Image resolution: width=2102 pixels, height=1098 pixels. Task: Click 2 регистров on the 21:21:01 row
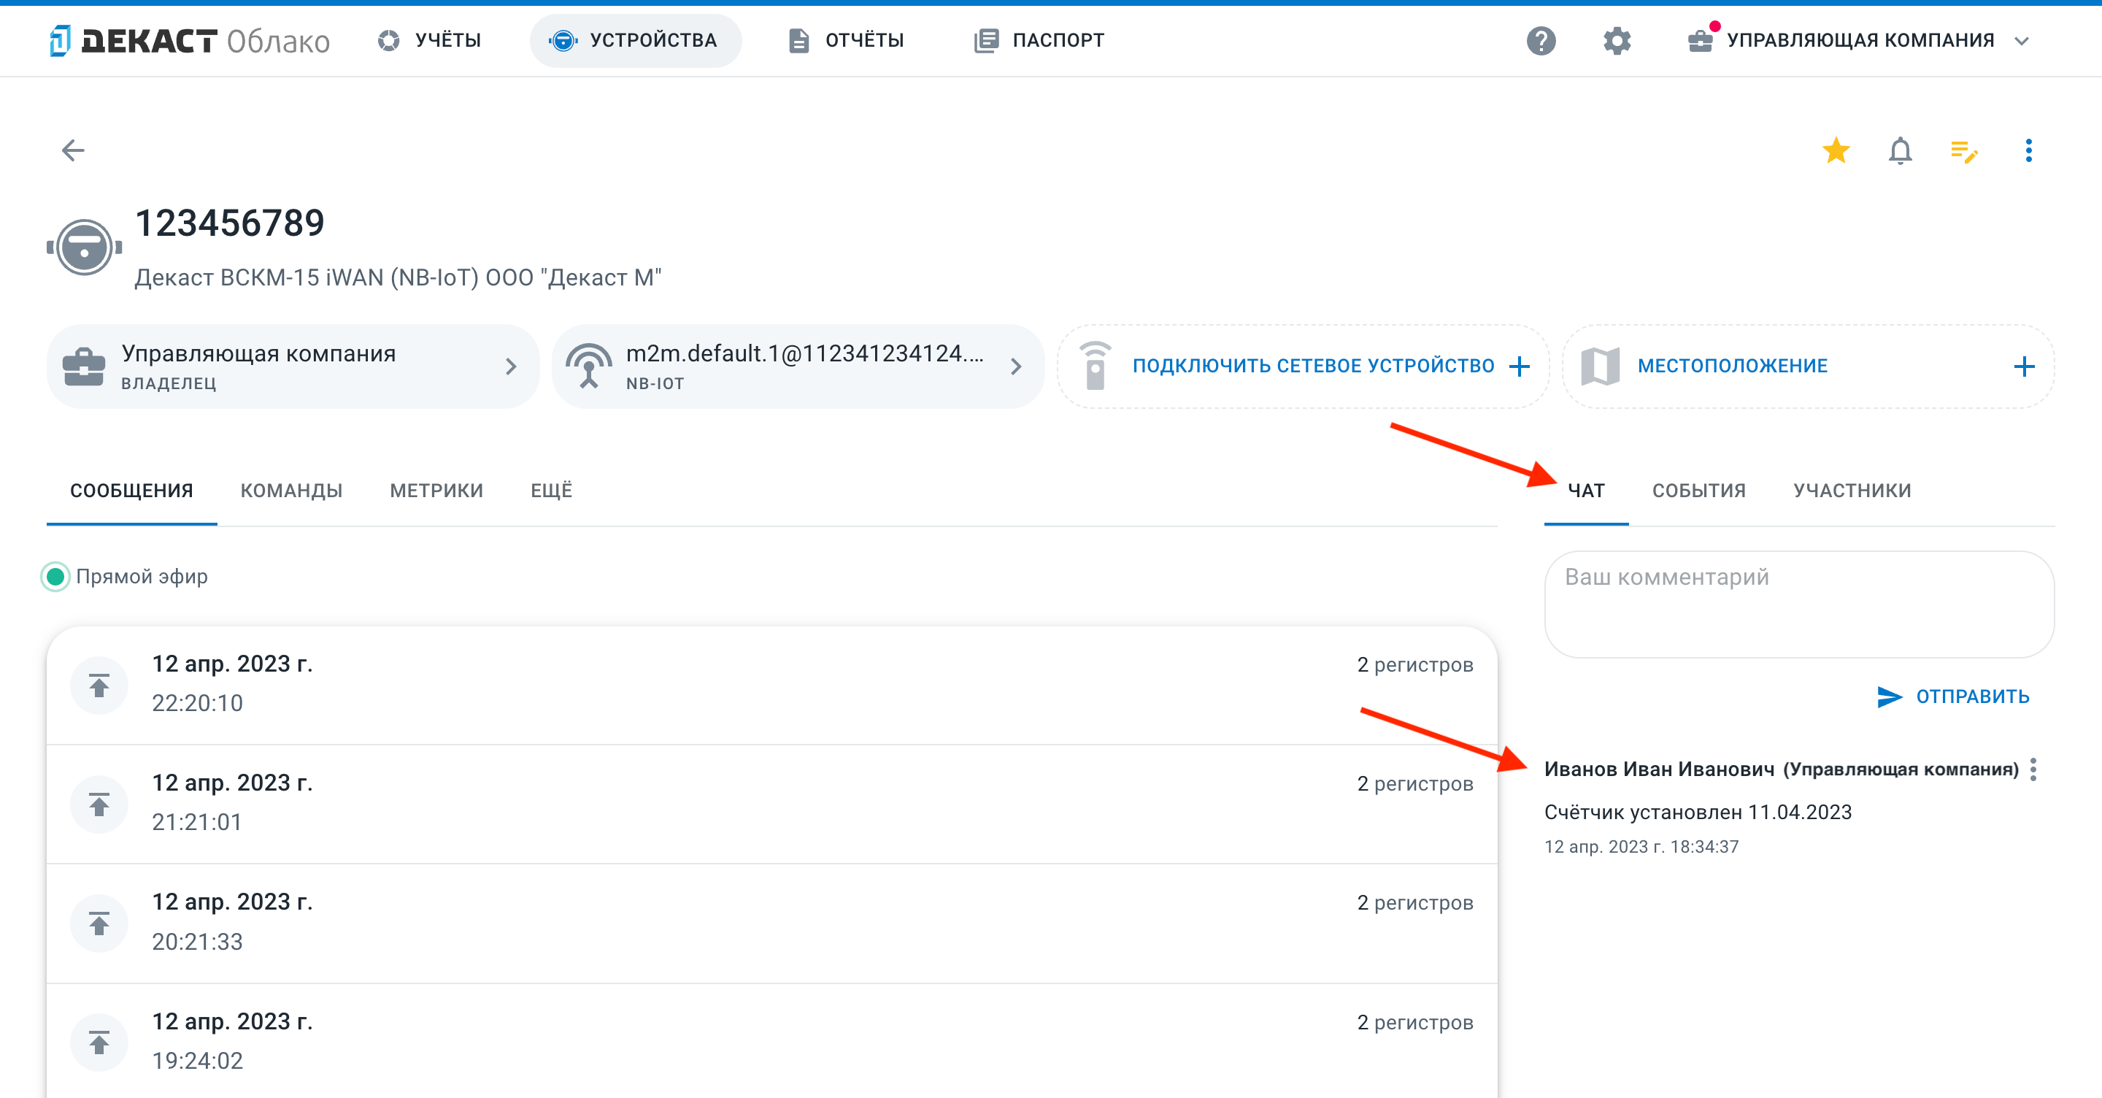pos(1414,785)
